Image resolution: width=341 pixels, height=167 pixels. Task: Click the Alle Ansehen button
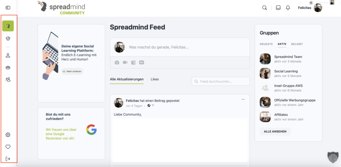tap(275, 131)
